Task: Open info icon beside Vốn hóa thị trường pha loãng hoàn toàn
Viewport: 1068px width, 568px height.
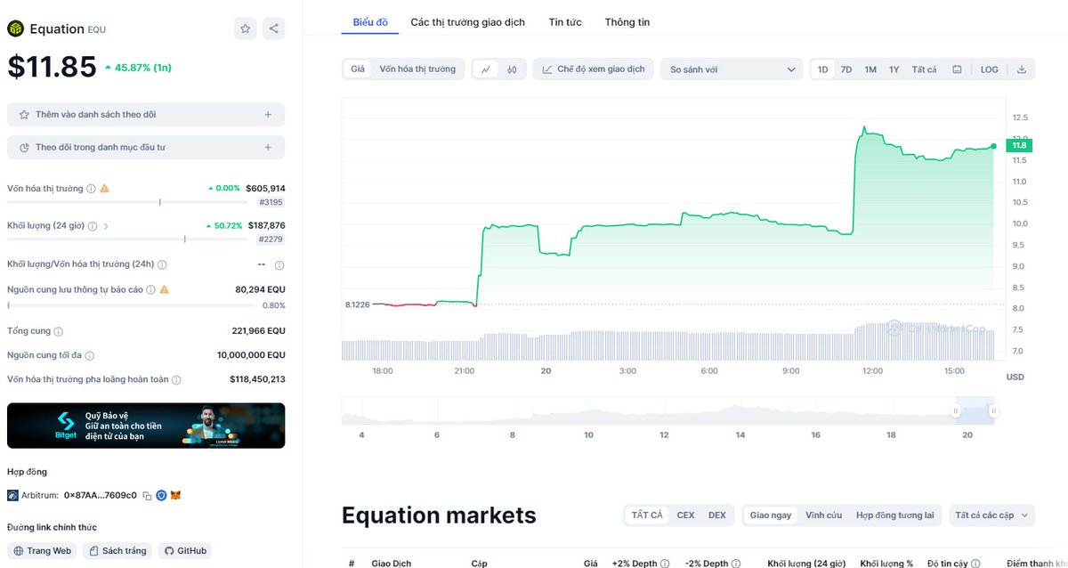Action: (176, 380)
